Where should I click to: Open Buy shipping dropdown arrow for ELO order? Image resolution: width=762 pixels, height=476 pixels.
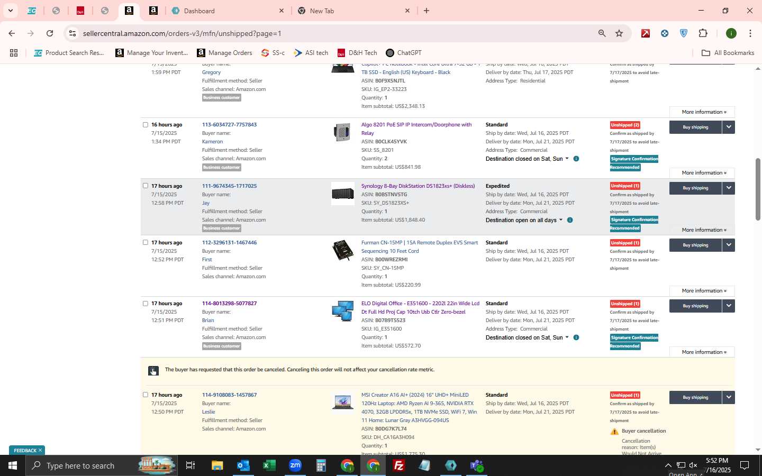tap(729, 306)
